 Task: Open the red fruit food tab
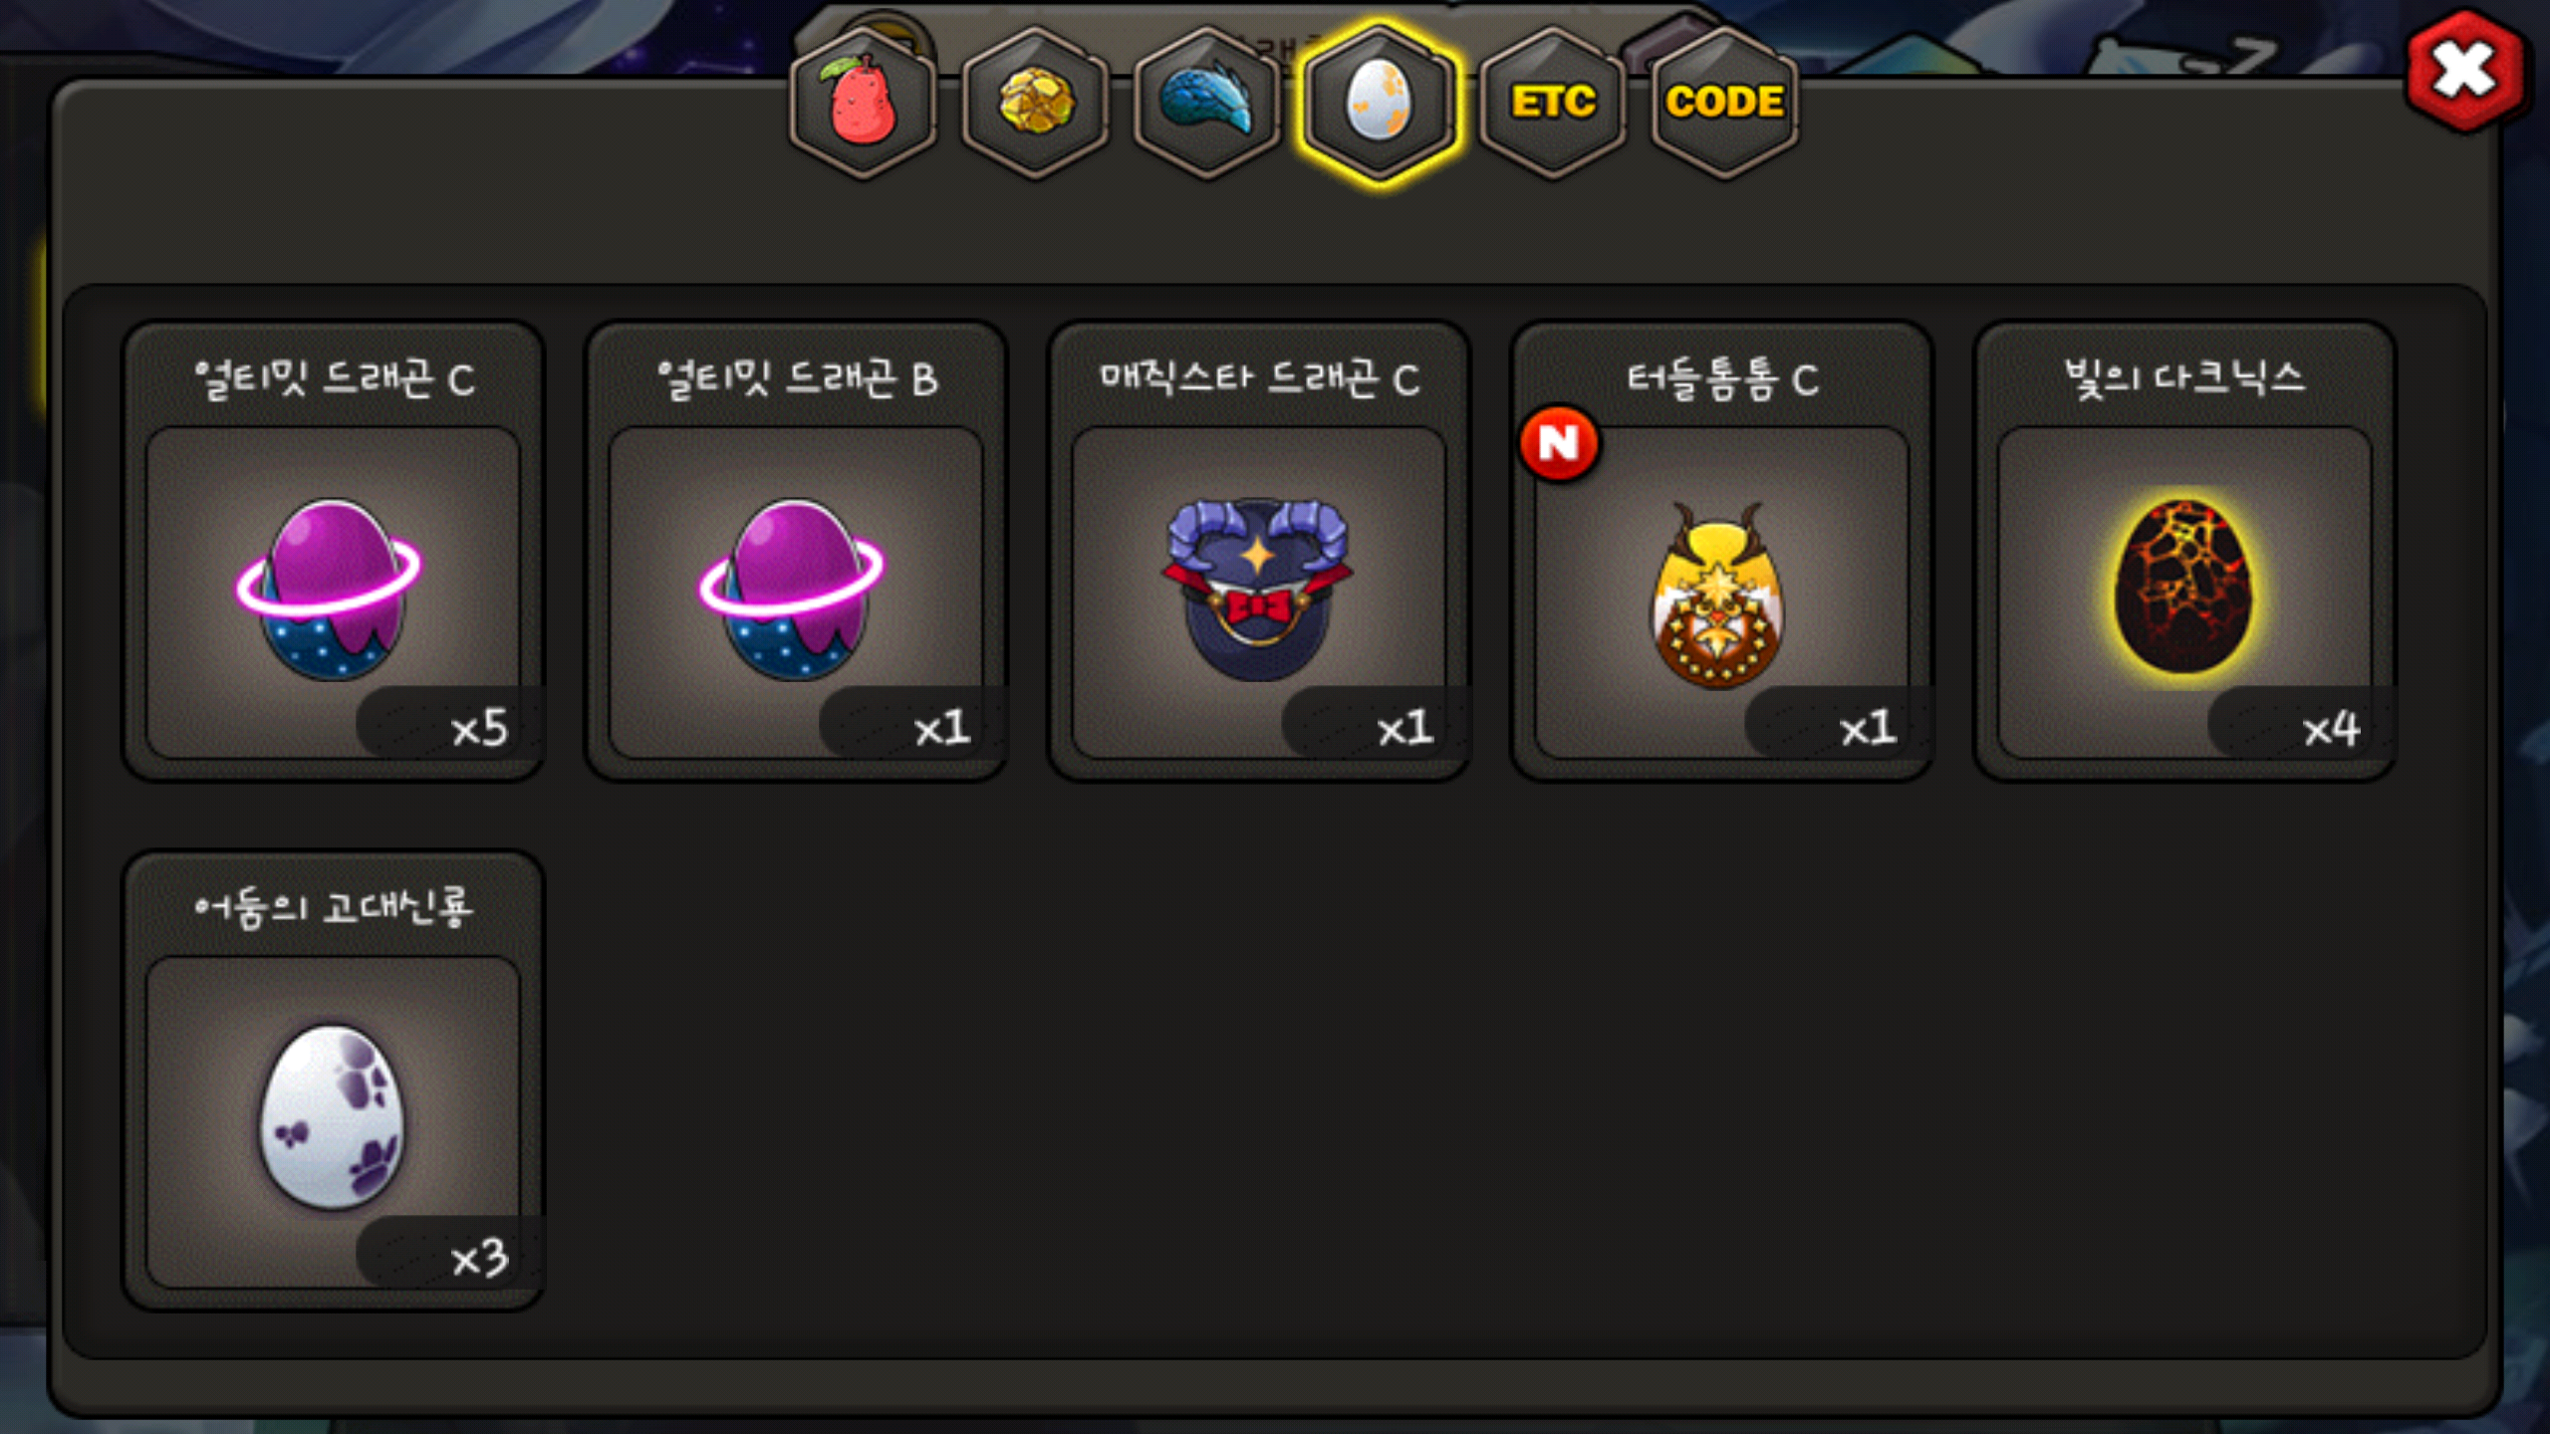tap(863, 102)
